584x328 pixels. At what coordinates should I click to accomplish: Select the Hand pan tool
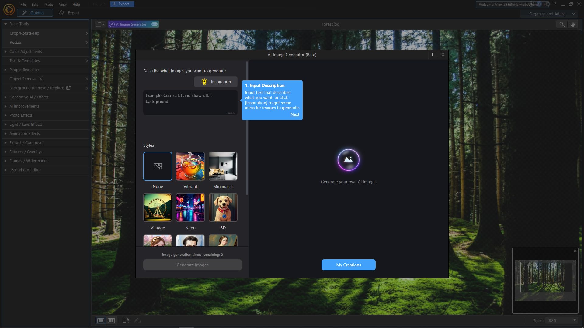pyautogui.click(x=573, y=24)
